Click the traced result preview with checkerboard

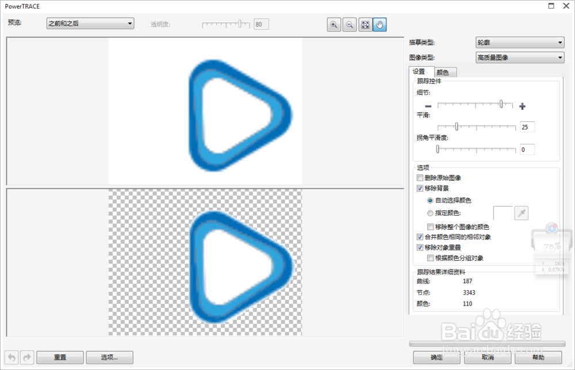click(205, 262)
